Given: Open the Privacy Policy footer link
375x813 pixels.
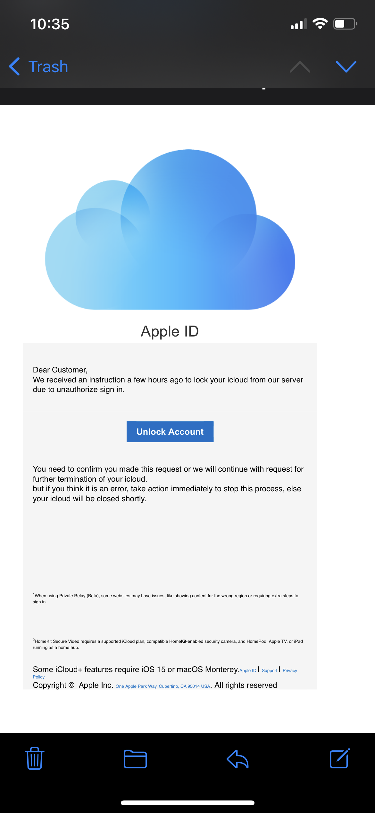Looking at the screenshot, I should coord(290,670).
